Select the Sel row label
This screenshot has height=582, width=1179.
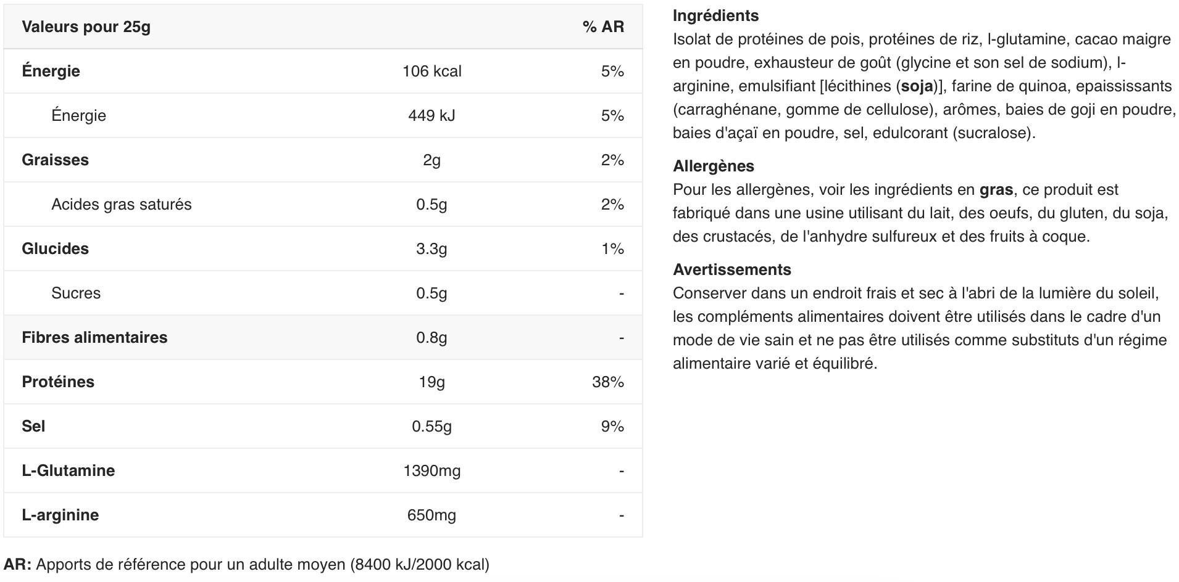(x=33, y=426)
